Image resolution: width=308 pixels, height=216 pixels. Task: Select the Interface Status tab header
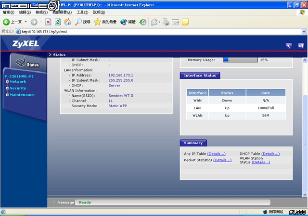click(x=200, y=76)
